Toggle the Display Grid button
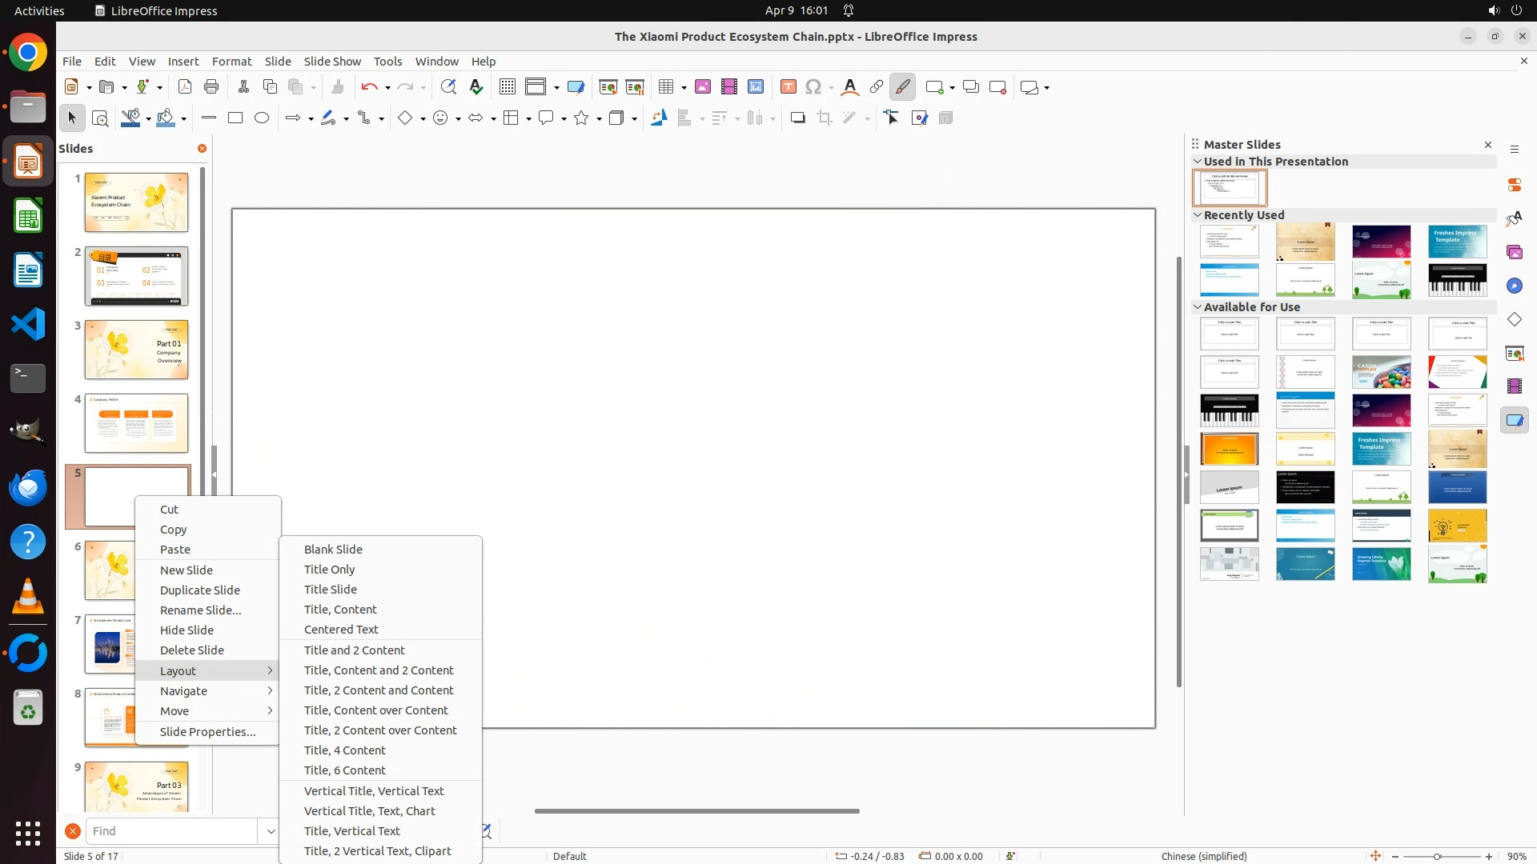The image size is (1537, 864). click(507, 87)
